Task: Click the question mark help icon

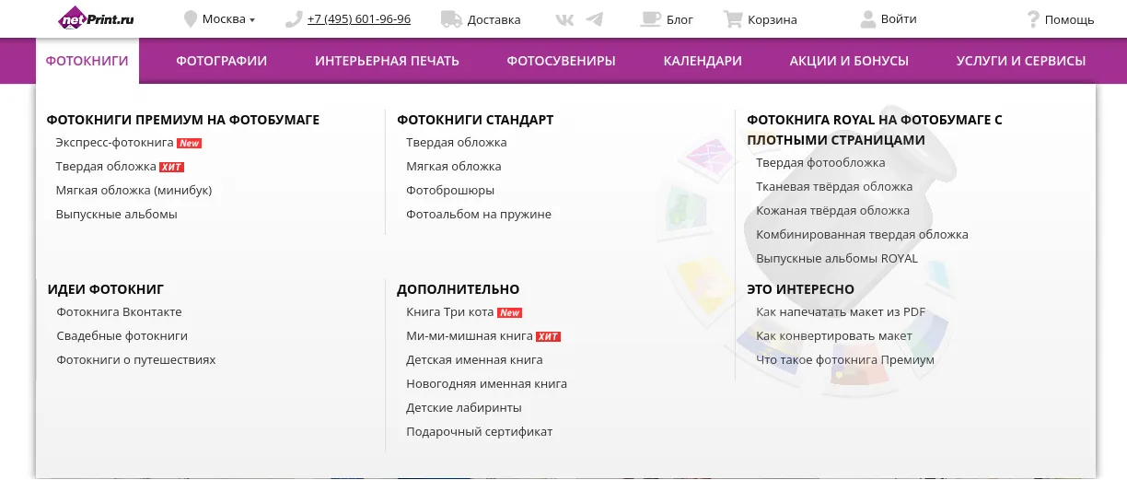Action: click(1033, 18)
